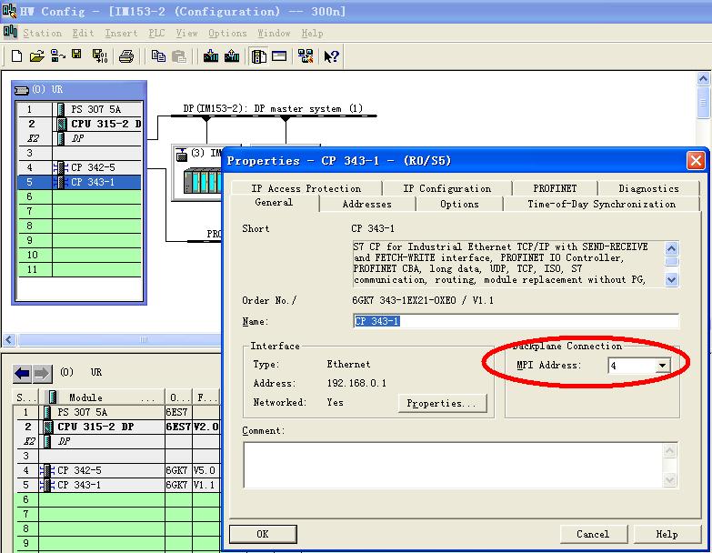This screenshot has height=553, width=712.
Task: Click the Copy toolbar icon
Action: point(158,56)
